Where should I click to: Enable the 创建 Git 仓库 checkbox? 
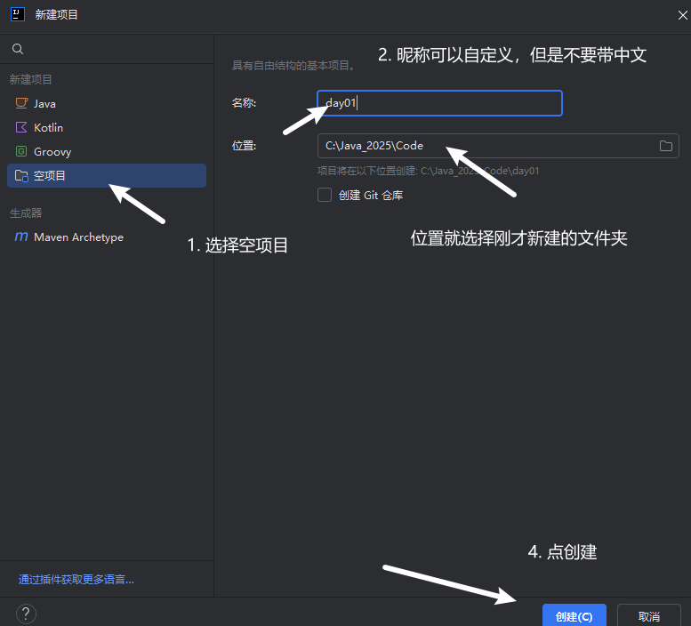tap(325, 195)
